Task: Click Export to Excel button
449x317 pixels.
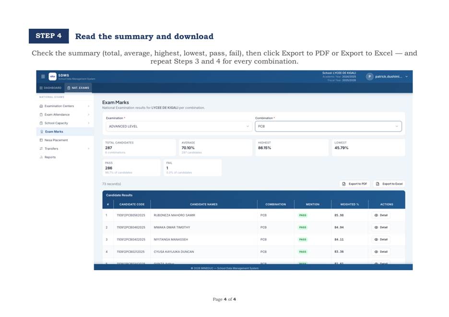Action: [389, 184]
